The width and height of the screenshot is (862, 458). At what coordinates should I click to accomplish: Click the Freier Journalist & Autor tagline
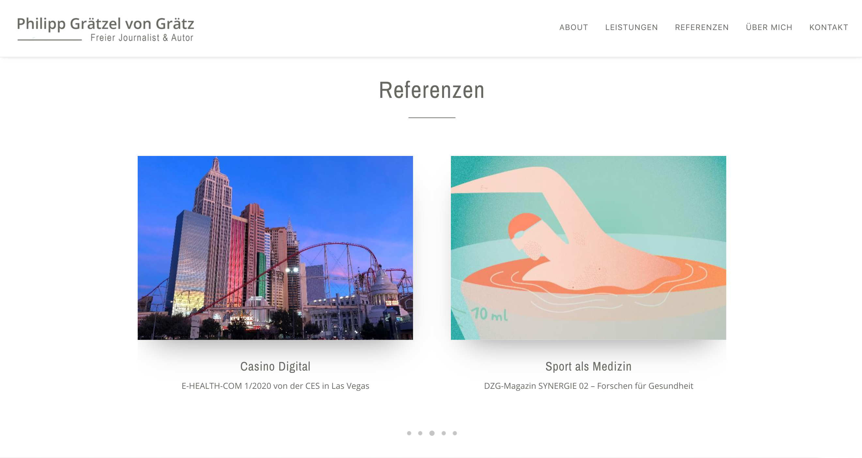(x=142, y=38)
